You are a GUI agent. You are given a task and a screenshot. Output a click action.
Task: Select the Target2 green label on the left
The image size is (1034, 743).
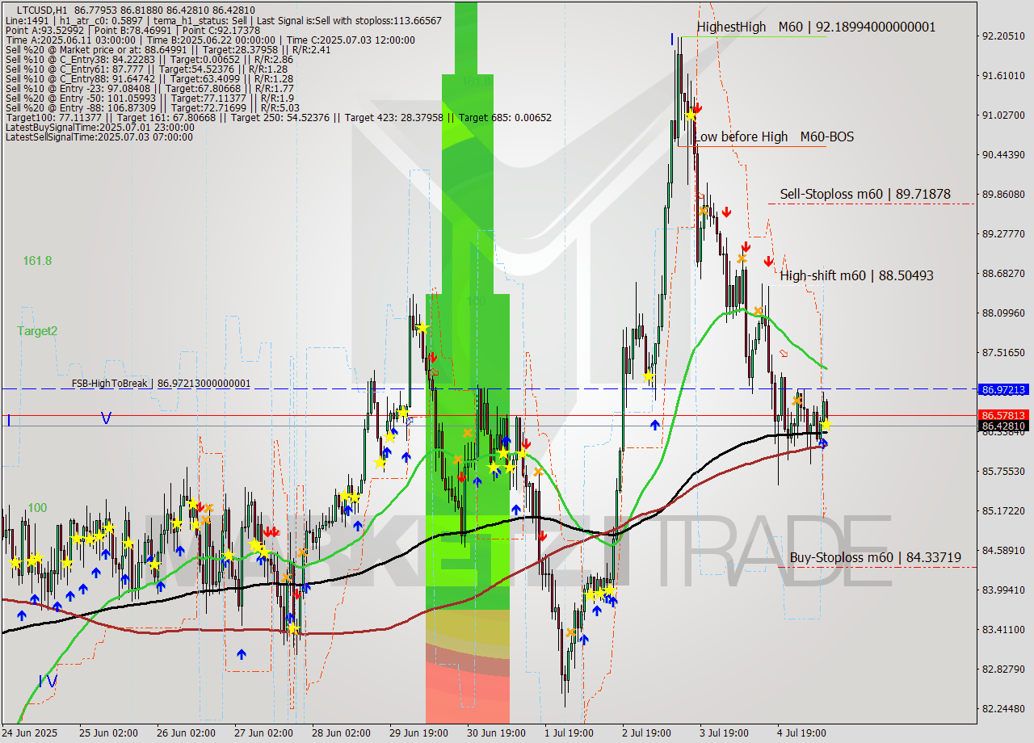pyautogui.click(x=36, y=331)
